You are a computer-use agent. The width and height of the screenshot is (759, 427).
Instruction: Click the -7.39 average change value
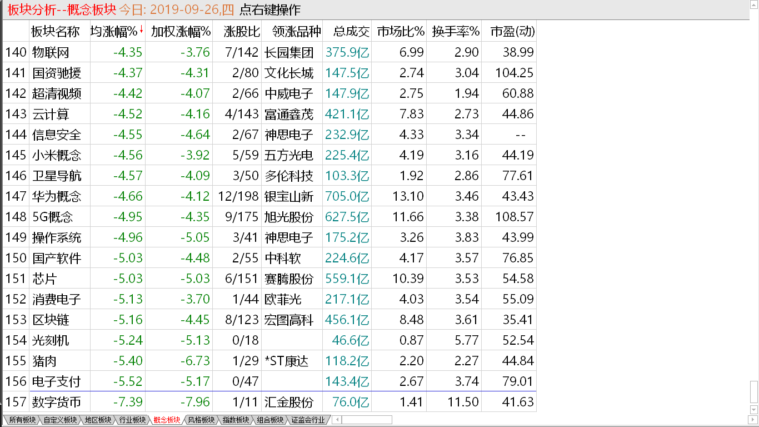pyautogui.click(x=127, y=402)
